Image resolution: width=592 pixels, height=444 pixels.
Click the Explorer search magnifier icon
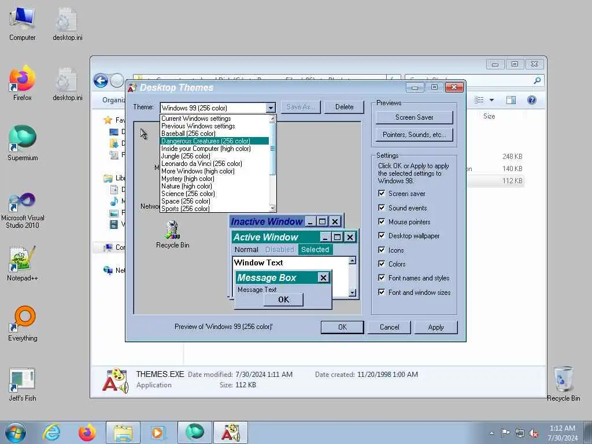(x=537, y=80)
